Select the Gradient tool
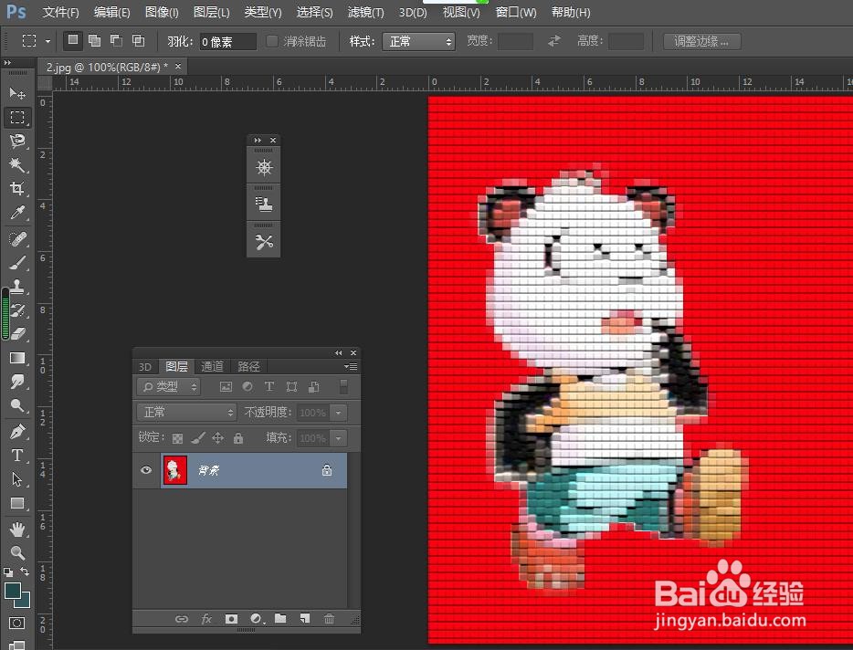The height and width of the screenshot is (650, 853). [x=16, y=357]
